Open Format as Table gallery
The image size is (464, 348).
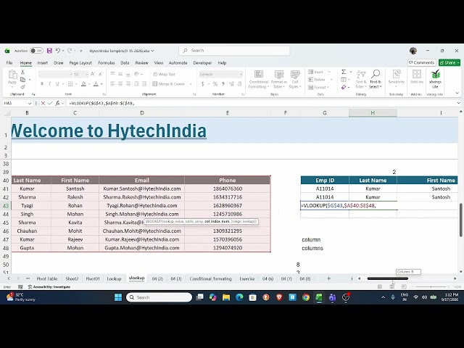coord(279,79)
